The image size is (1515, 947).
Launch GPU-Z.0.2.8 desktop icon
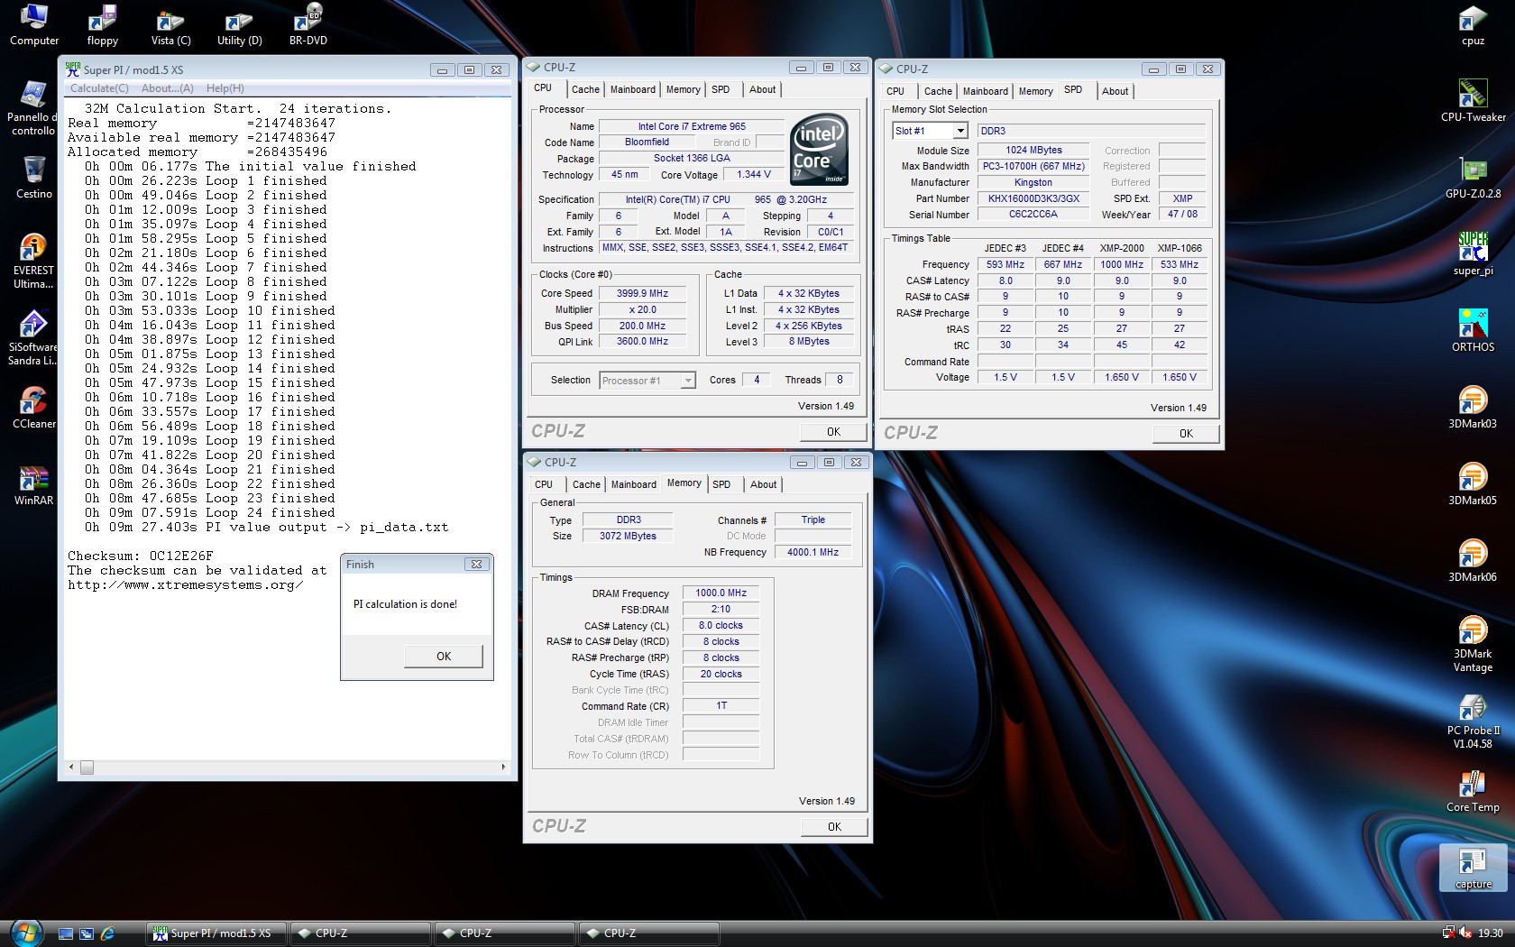click(x=1473, y=178)
